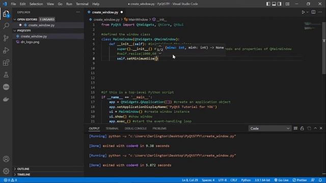The width and height of the screenshot is (326, 183).
Task: Toggle output auto-scroll lock
Action: pos(302,129)
